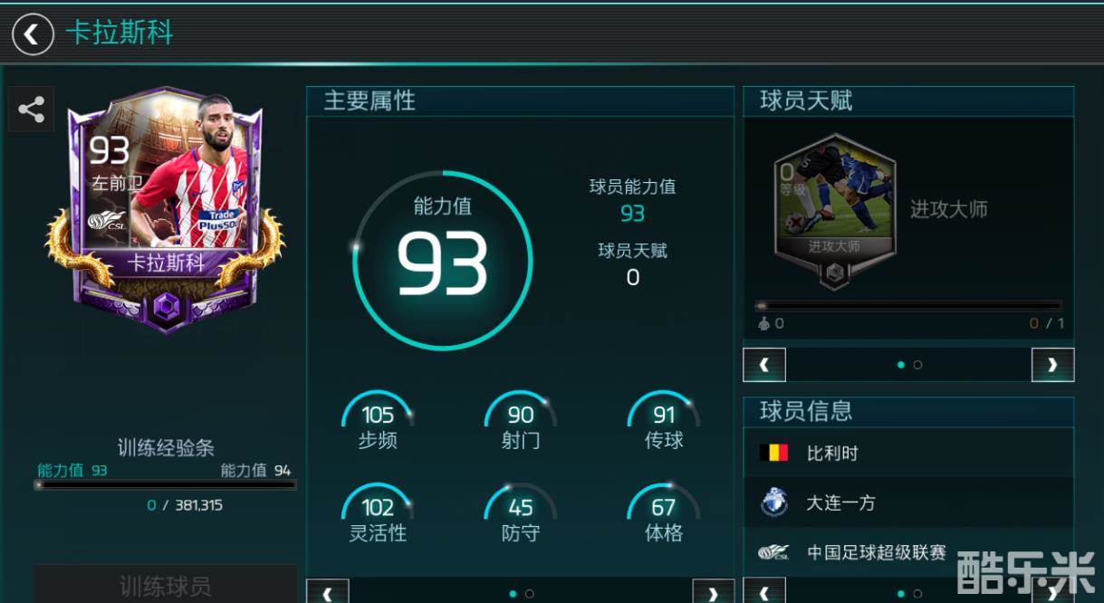Select the 传球 passing stat gauge
Viewport: 1104px width, 603px height.
tap(664, 422)
